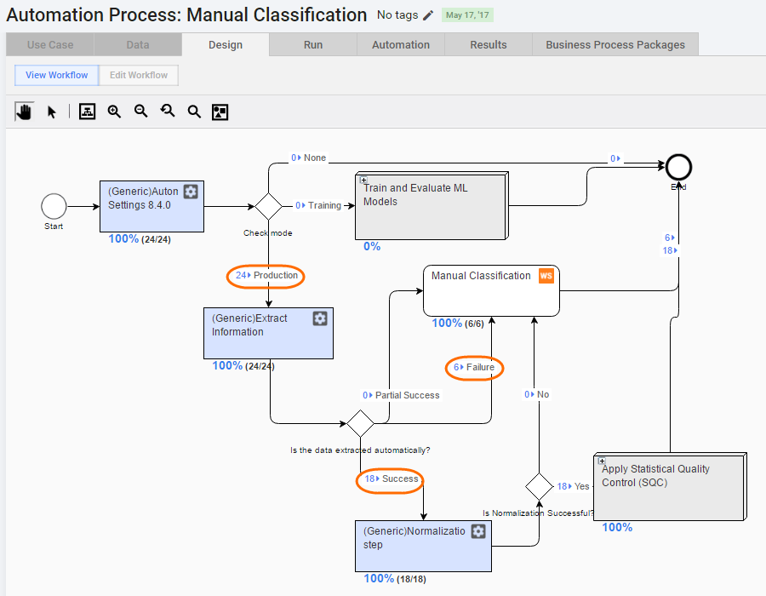The width and height of the screenshot is (766, 596).
Task: Select the Design tab
Action: 226,44
